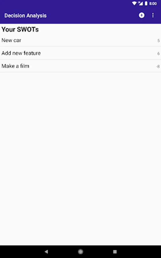Tap the Android home circle button
Image resolution: width=161 pixels, height=258 pixels.
point(80,251)
